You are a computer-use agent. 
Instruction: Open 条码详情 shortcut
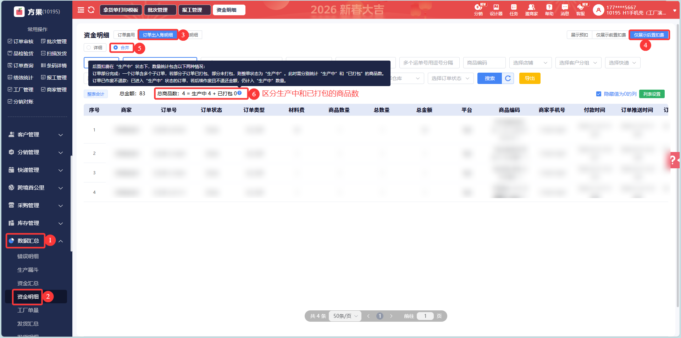pos(54,66)
